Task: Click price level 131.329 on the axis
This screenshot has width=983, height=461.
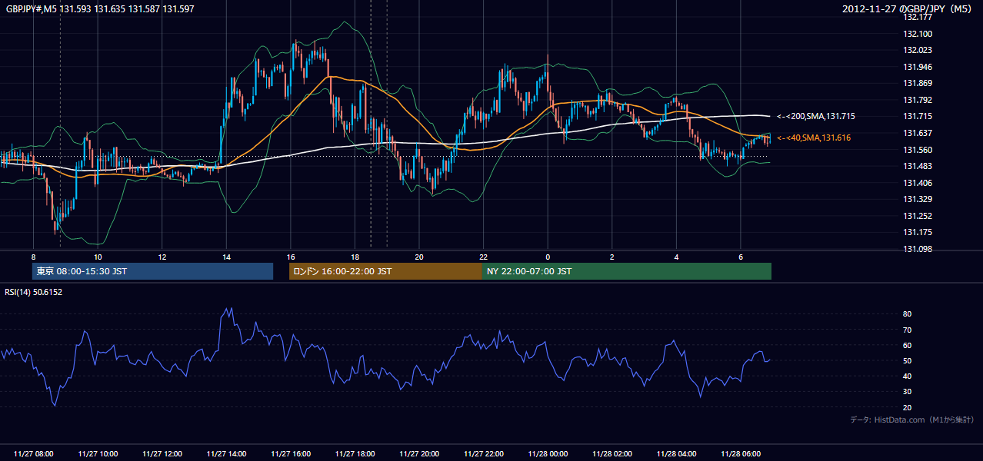Action: tap(918, 199)
